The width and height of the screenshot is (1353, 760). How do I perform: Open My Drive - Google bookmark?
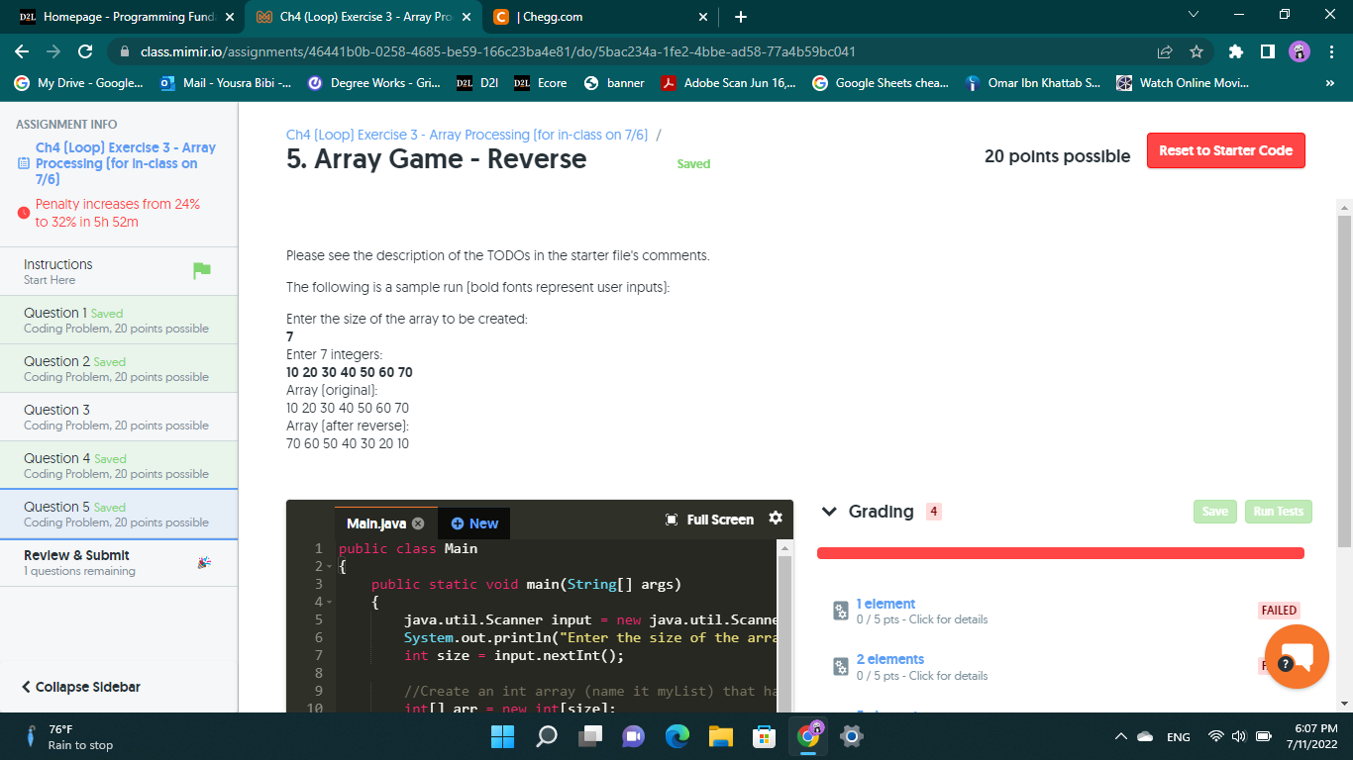coord(79,83)
